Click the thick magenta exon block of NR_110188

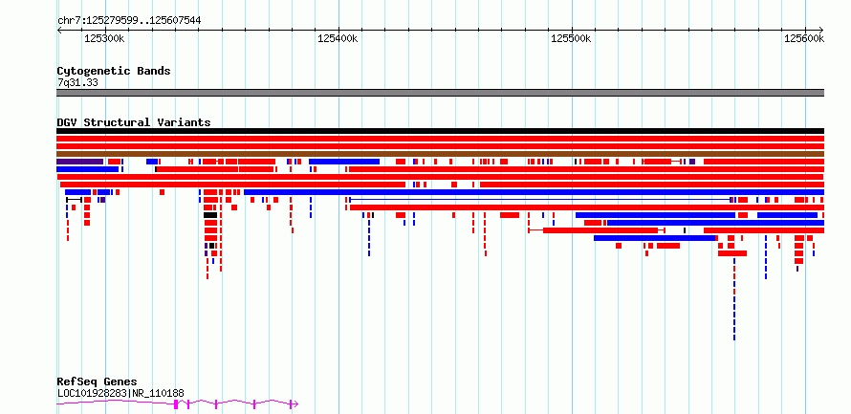click(176, 403)
